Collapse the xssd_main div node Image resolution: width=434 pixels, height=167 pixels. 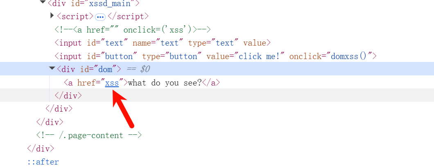pos(43,2)
